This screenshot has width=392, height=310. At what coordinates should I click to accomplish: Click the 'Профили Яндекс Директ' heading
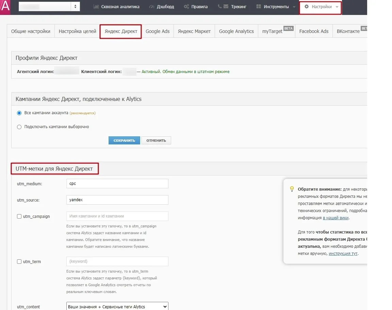click(47, 58)
